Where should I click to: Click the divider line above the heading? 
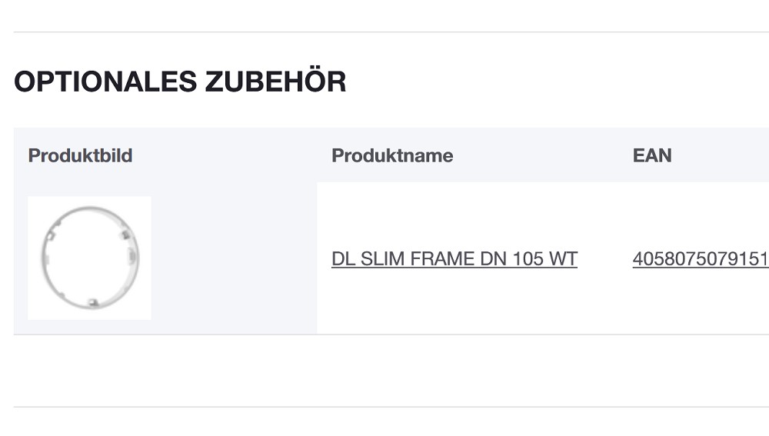(x=384, y=32)
